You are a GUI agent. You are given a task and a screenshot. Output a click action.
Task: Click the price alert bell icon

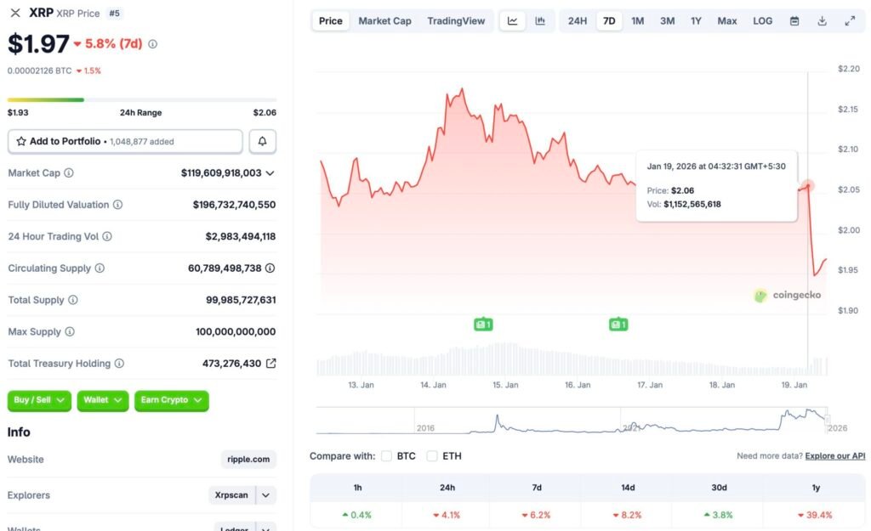pyautogui.click(x=262, y=141)
